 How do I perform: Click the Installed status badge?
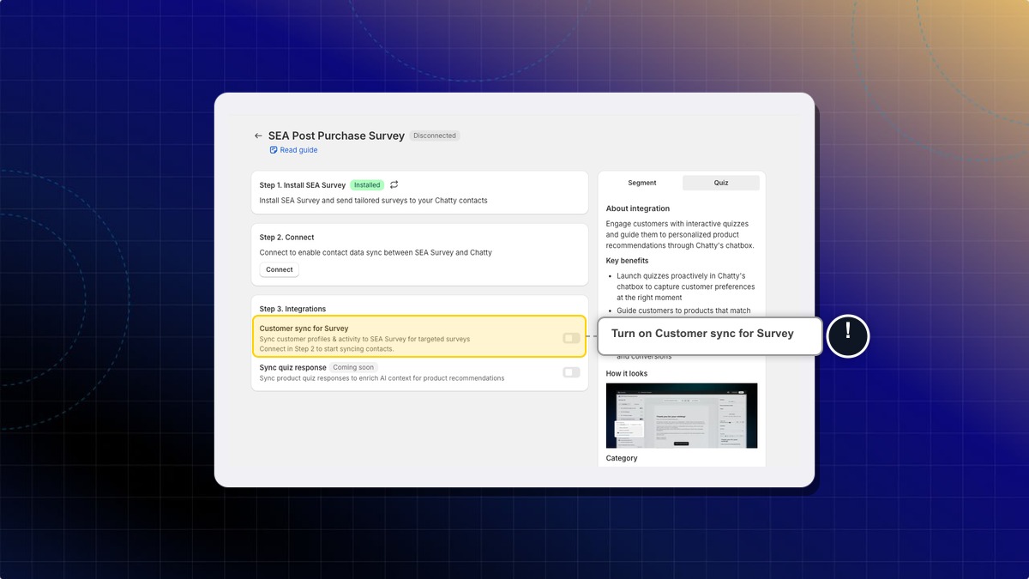click(x=367, y=184)
